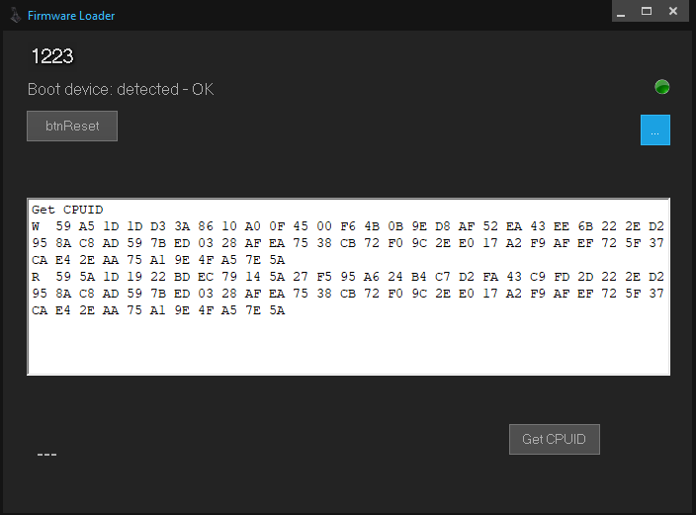
Task: Click the empty area of the log box
Action: (348, 346)
